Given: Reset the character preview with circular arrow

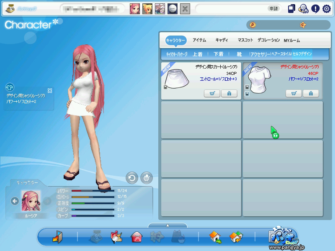Looking at the screenshot, I should [x=132, y=178].
